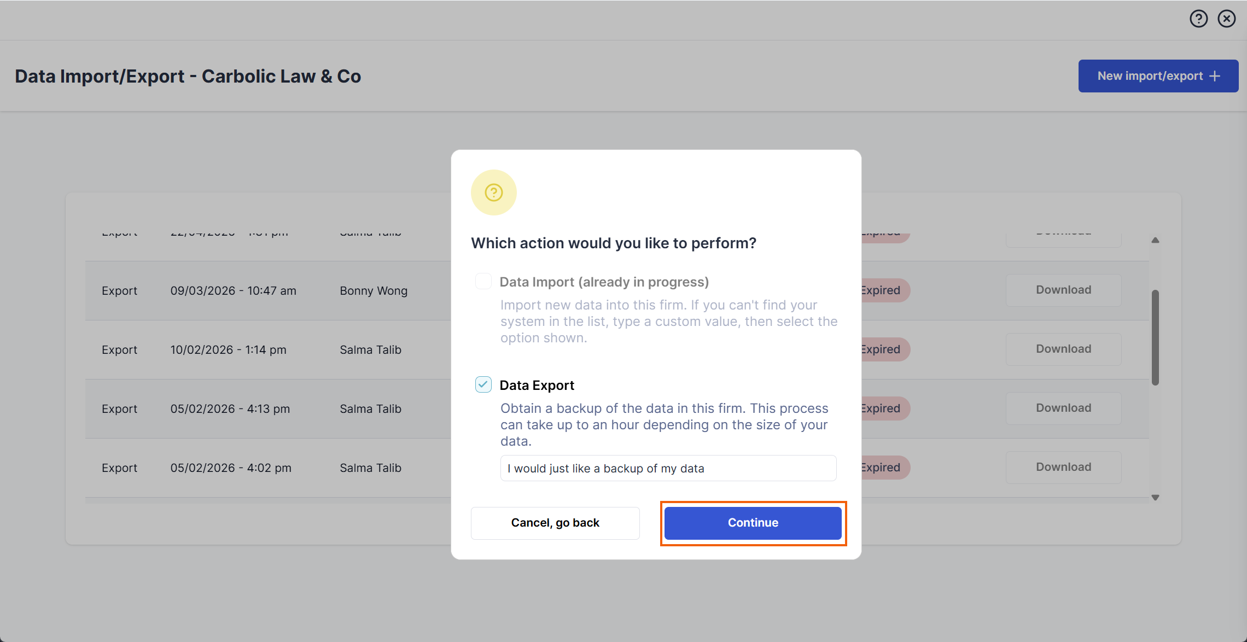
Task: Open the help question mark icon
Action: [1198, 19]
